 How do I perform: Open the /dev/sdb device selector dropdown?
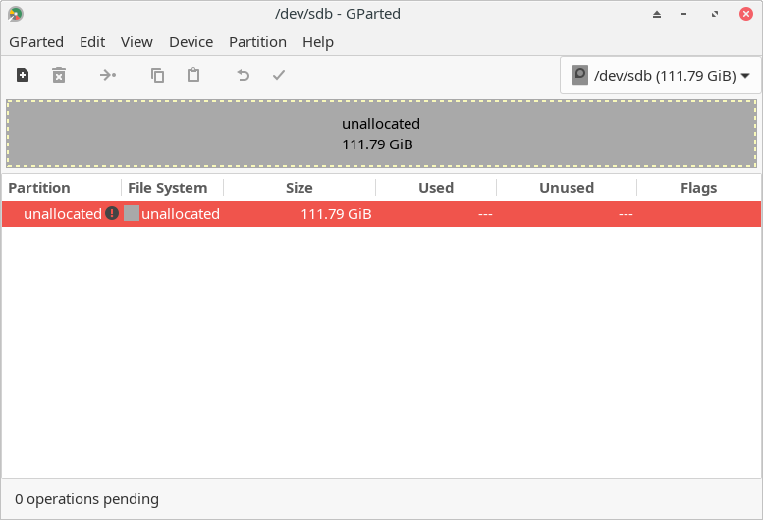(661, 76)
